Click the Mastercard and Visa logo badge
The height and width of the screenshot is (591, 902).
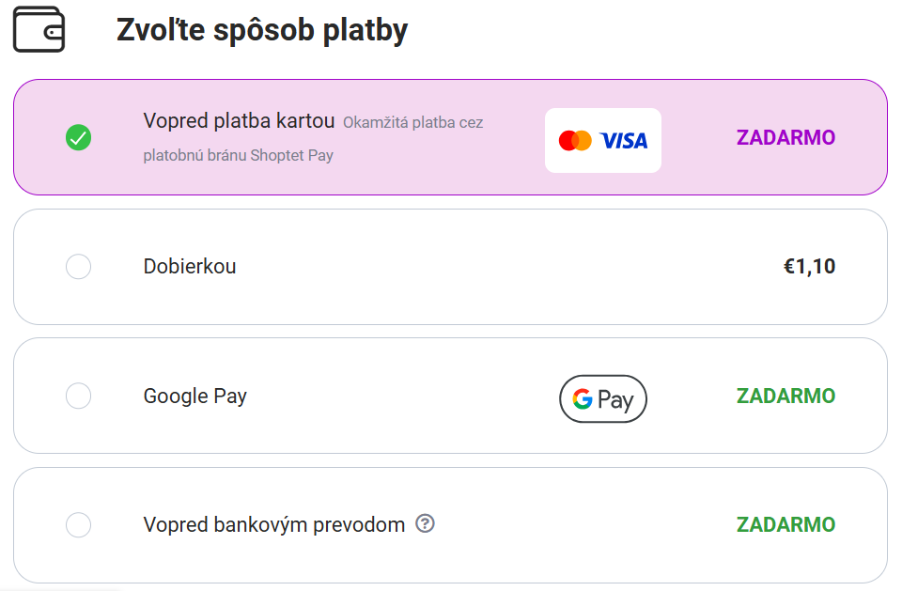(x=603, y=140)
